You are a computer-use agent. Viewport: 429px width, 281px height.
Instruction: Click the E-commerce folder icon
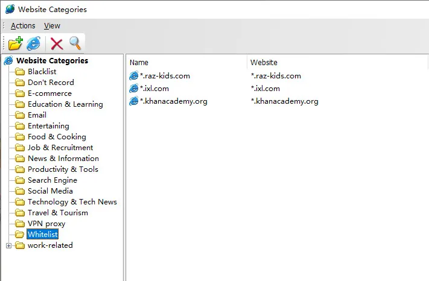tap(20, 93)
